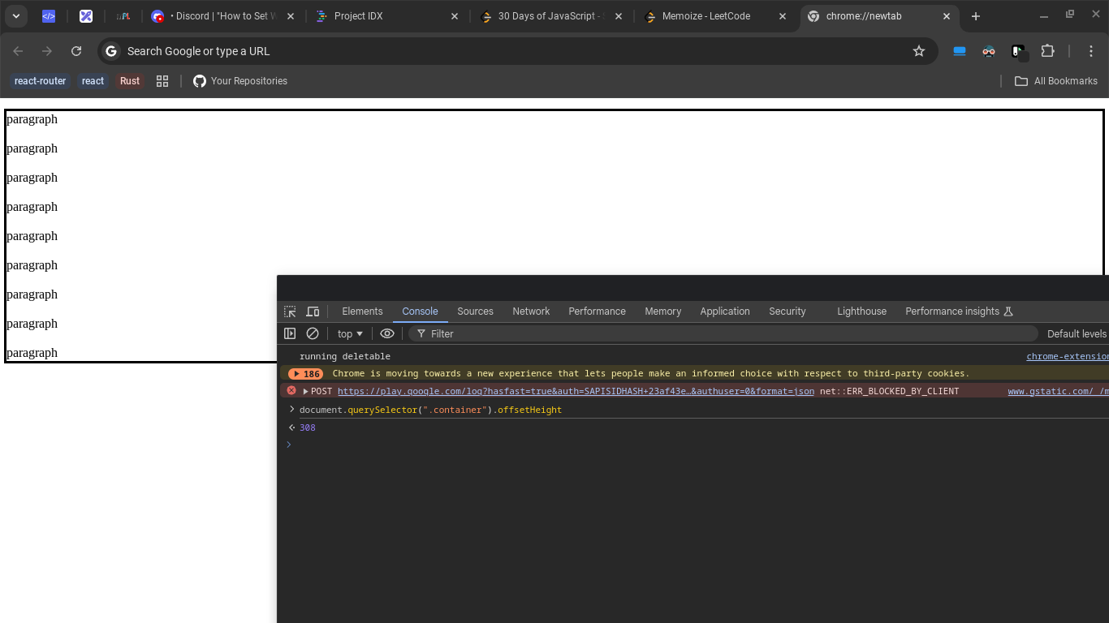Close the Project IDX tab
The height and width of the screenshot is (623, 1109).
[x=454, y=16]
